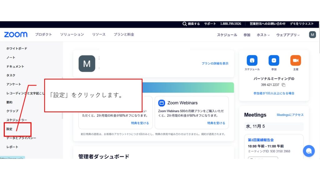Expand the ウェブアプリ dropdown

pos(287,35)
